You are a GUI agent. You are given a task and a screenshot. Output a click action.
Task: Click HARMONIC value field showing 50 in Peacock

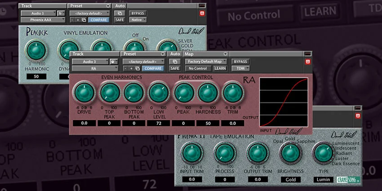point(36,76)
